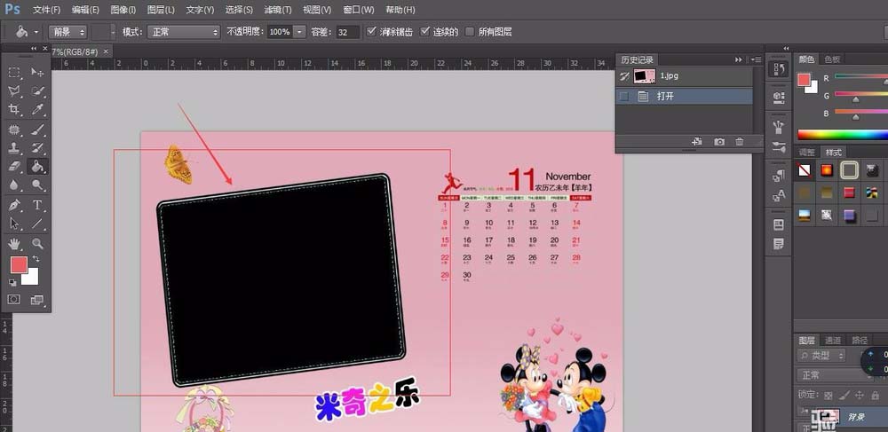The image size is (888, 432).
Task: Reset default foreground and background colors
Action: point(12,283)
